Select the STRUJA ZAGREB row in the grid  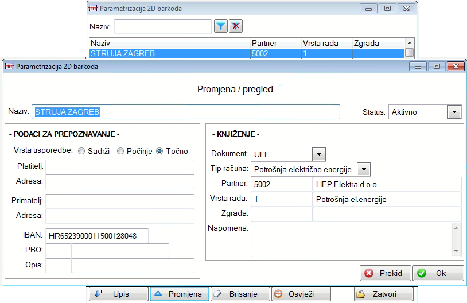click(247, 53)
